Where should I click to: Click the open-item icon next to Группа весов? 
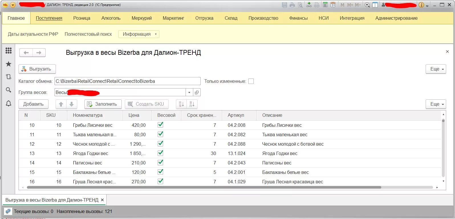197,92
